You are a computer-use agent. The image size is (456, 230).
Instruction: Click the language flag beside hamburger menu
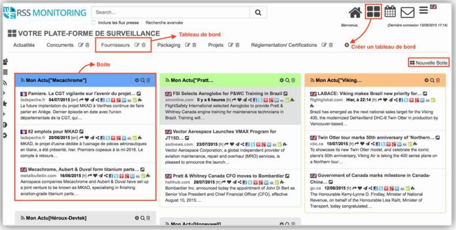pyautogui.click(x=434, y=7)
